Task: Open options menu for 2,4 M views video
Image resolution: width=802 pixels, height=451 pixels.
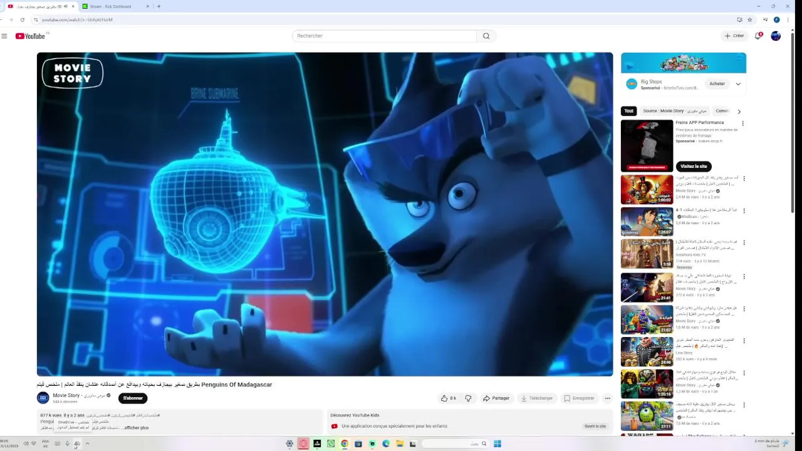Action: [744, 179]
